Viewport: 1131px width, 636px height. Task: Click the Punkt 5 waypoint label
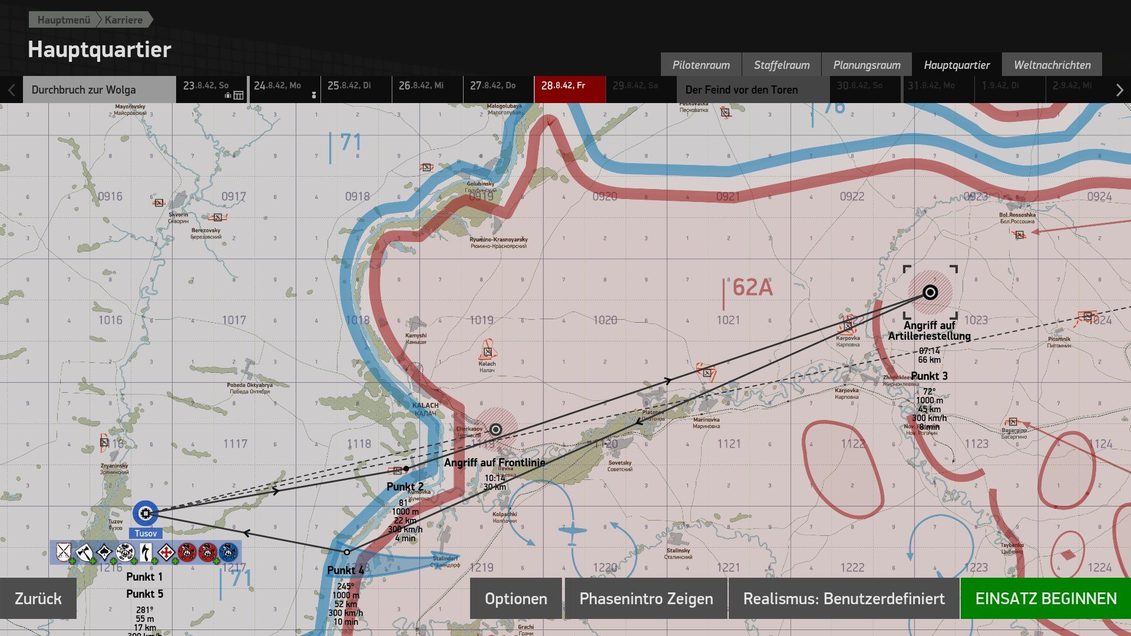pyautogui.click(x=144, y=594)
